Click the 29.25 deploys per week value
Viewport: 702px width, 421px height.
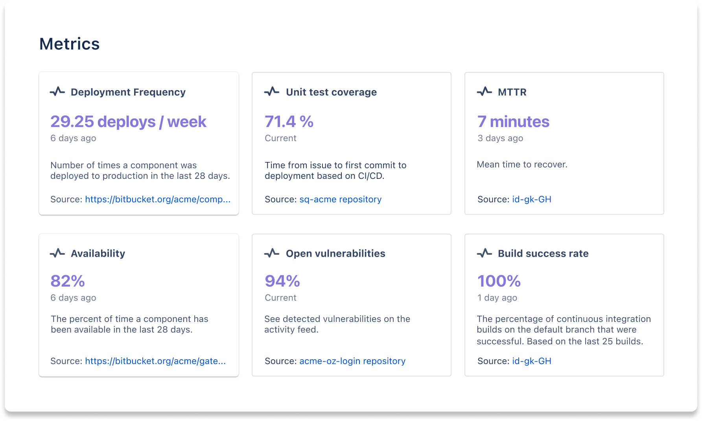[128, 121]
